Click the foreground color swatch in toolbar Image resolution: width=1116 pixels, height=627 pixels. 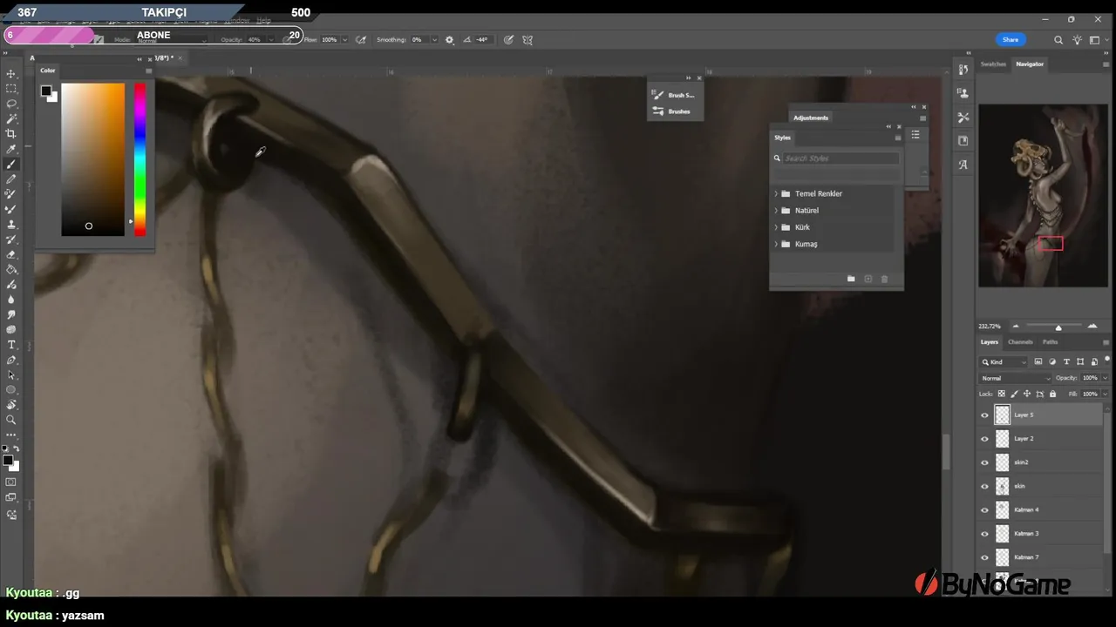7,460
